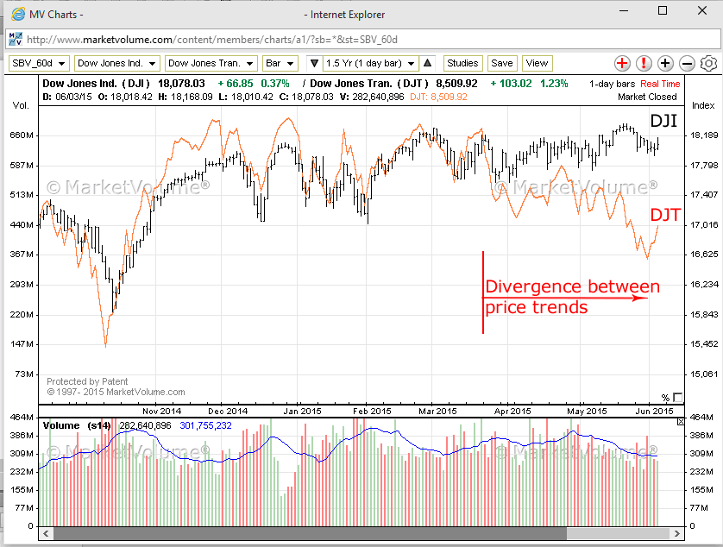Click the Save button
Viewport: 723px width, 547px height.
(501, 63)
